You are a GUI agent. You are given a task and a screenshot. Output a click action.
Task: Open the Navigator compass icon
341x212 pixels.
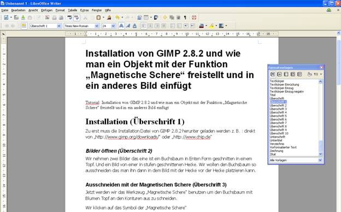coord(165,17)
